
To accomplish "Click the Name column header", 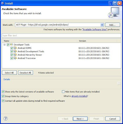I will click(x=40, y=41).
